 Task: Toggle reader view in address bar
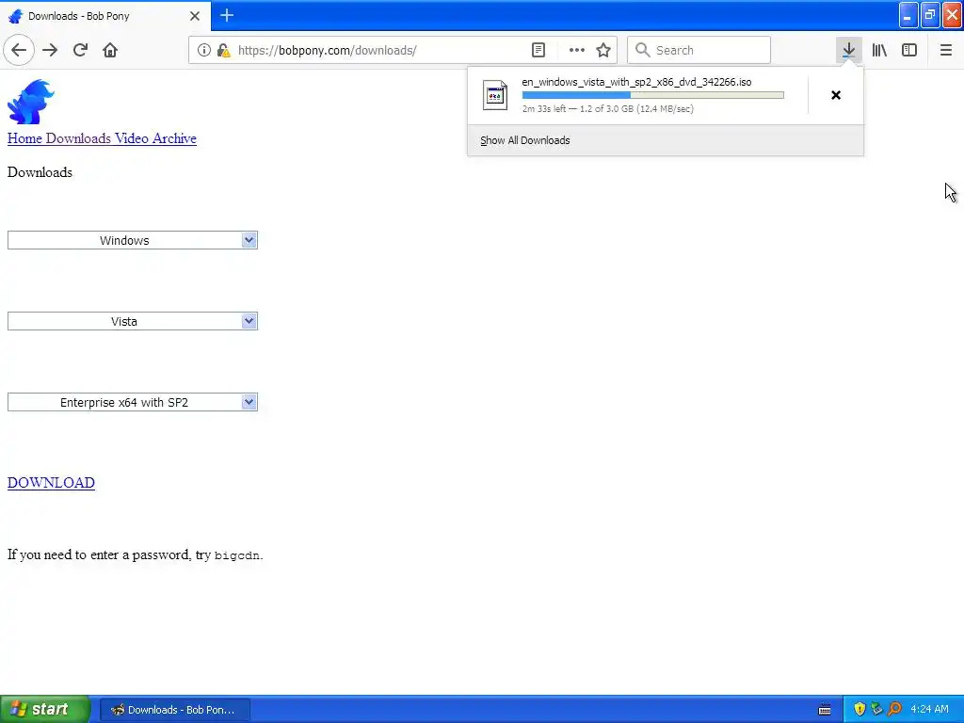coord(538,51)
